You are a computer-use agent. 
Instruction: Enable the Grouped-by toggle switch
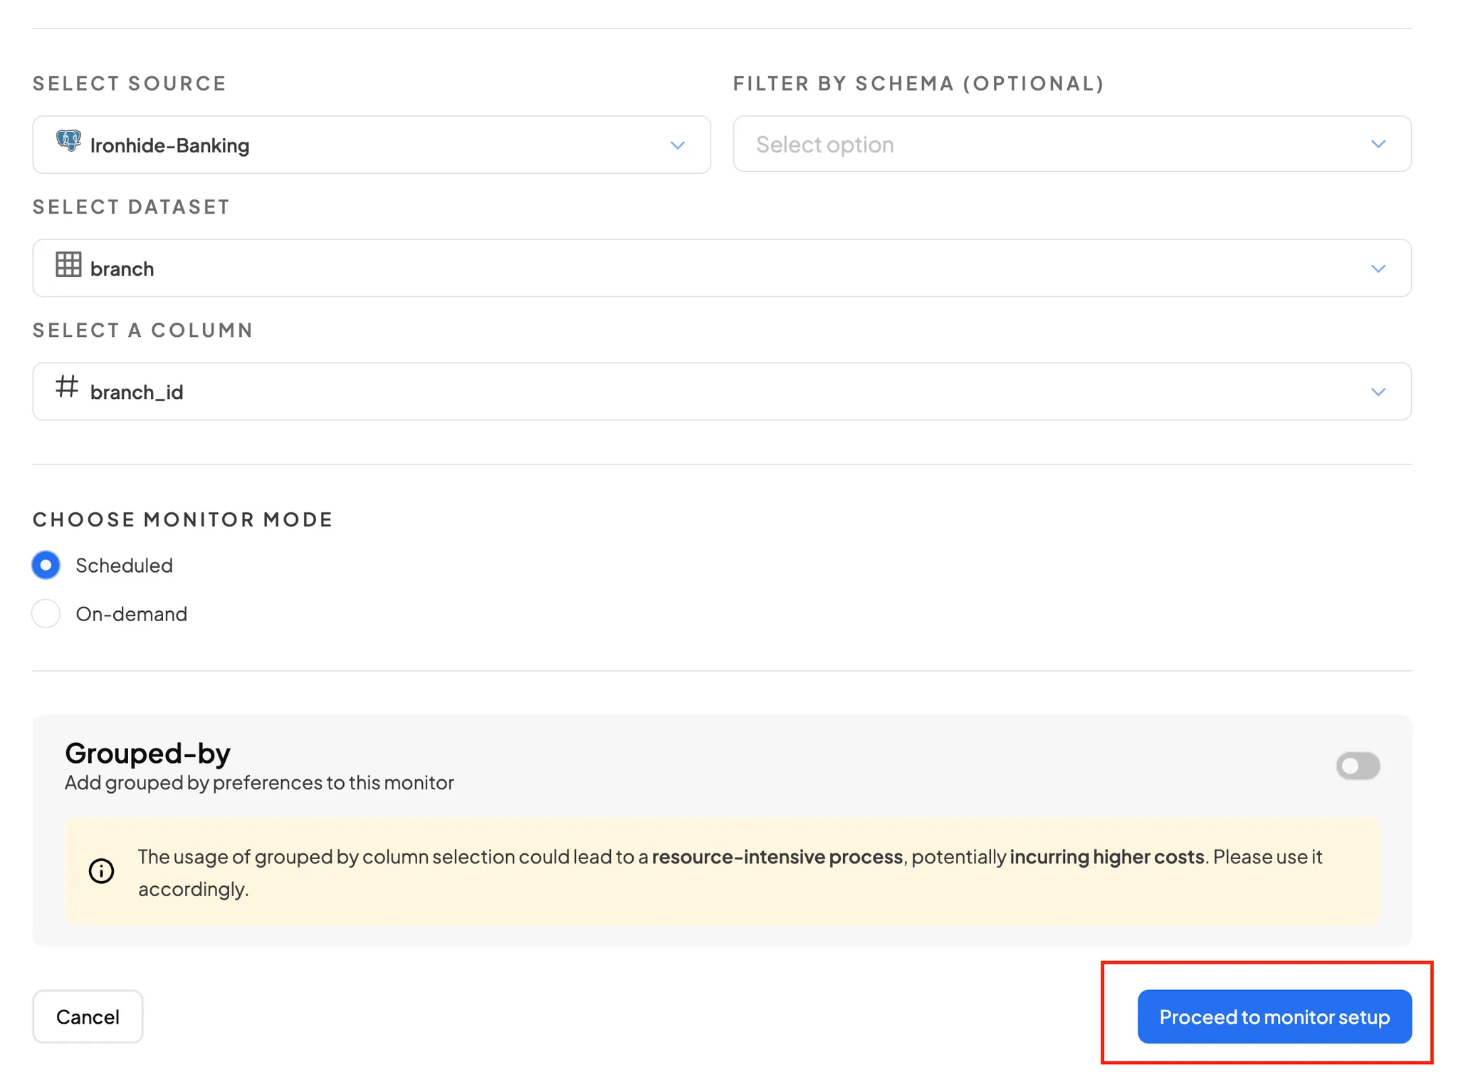[1357, 766]
